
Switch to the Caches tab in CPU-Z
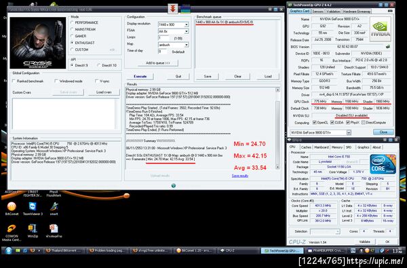click(306, 147)
